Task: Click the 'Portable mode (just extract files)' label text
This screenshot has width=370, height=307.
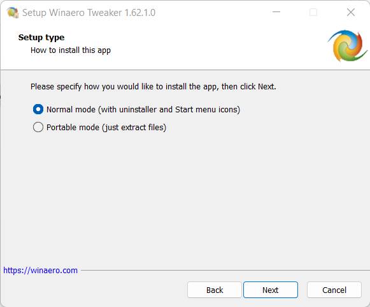Action: click(x=106, y=127)
